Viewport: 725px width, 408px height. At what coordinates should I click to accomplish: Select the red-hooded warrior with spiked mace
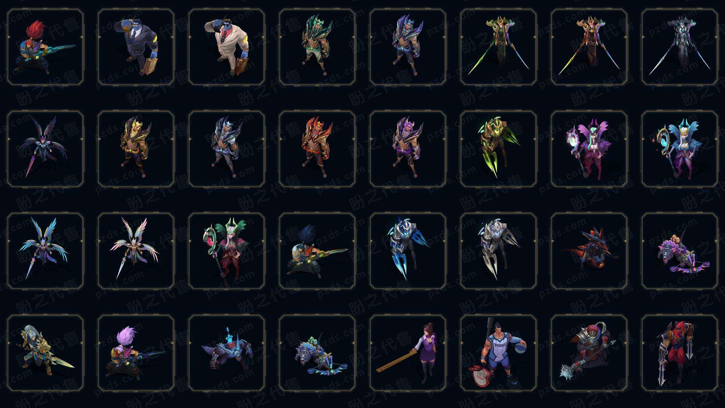(589, 353)
